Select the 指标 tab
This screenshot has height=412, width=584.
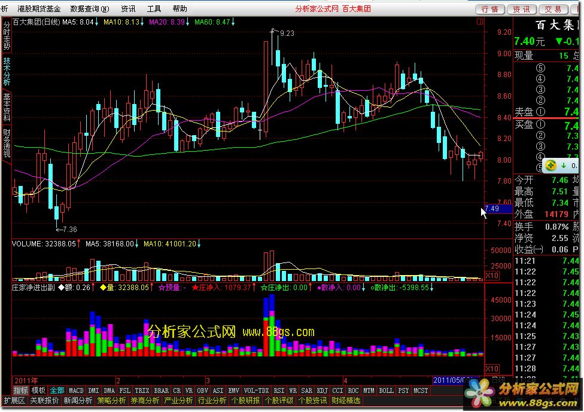21,390
